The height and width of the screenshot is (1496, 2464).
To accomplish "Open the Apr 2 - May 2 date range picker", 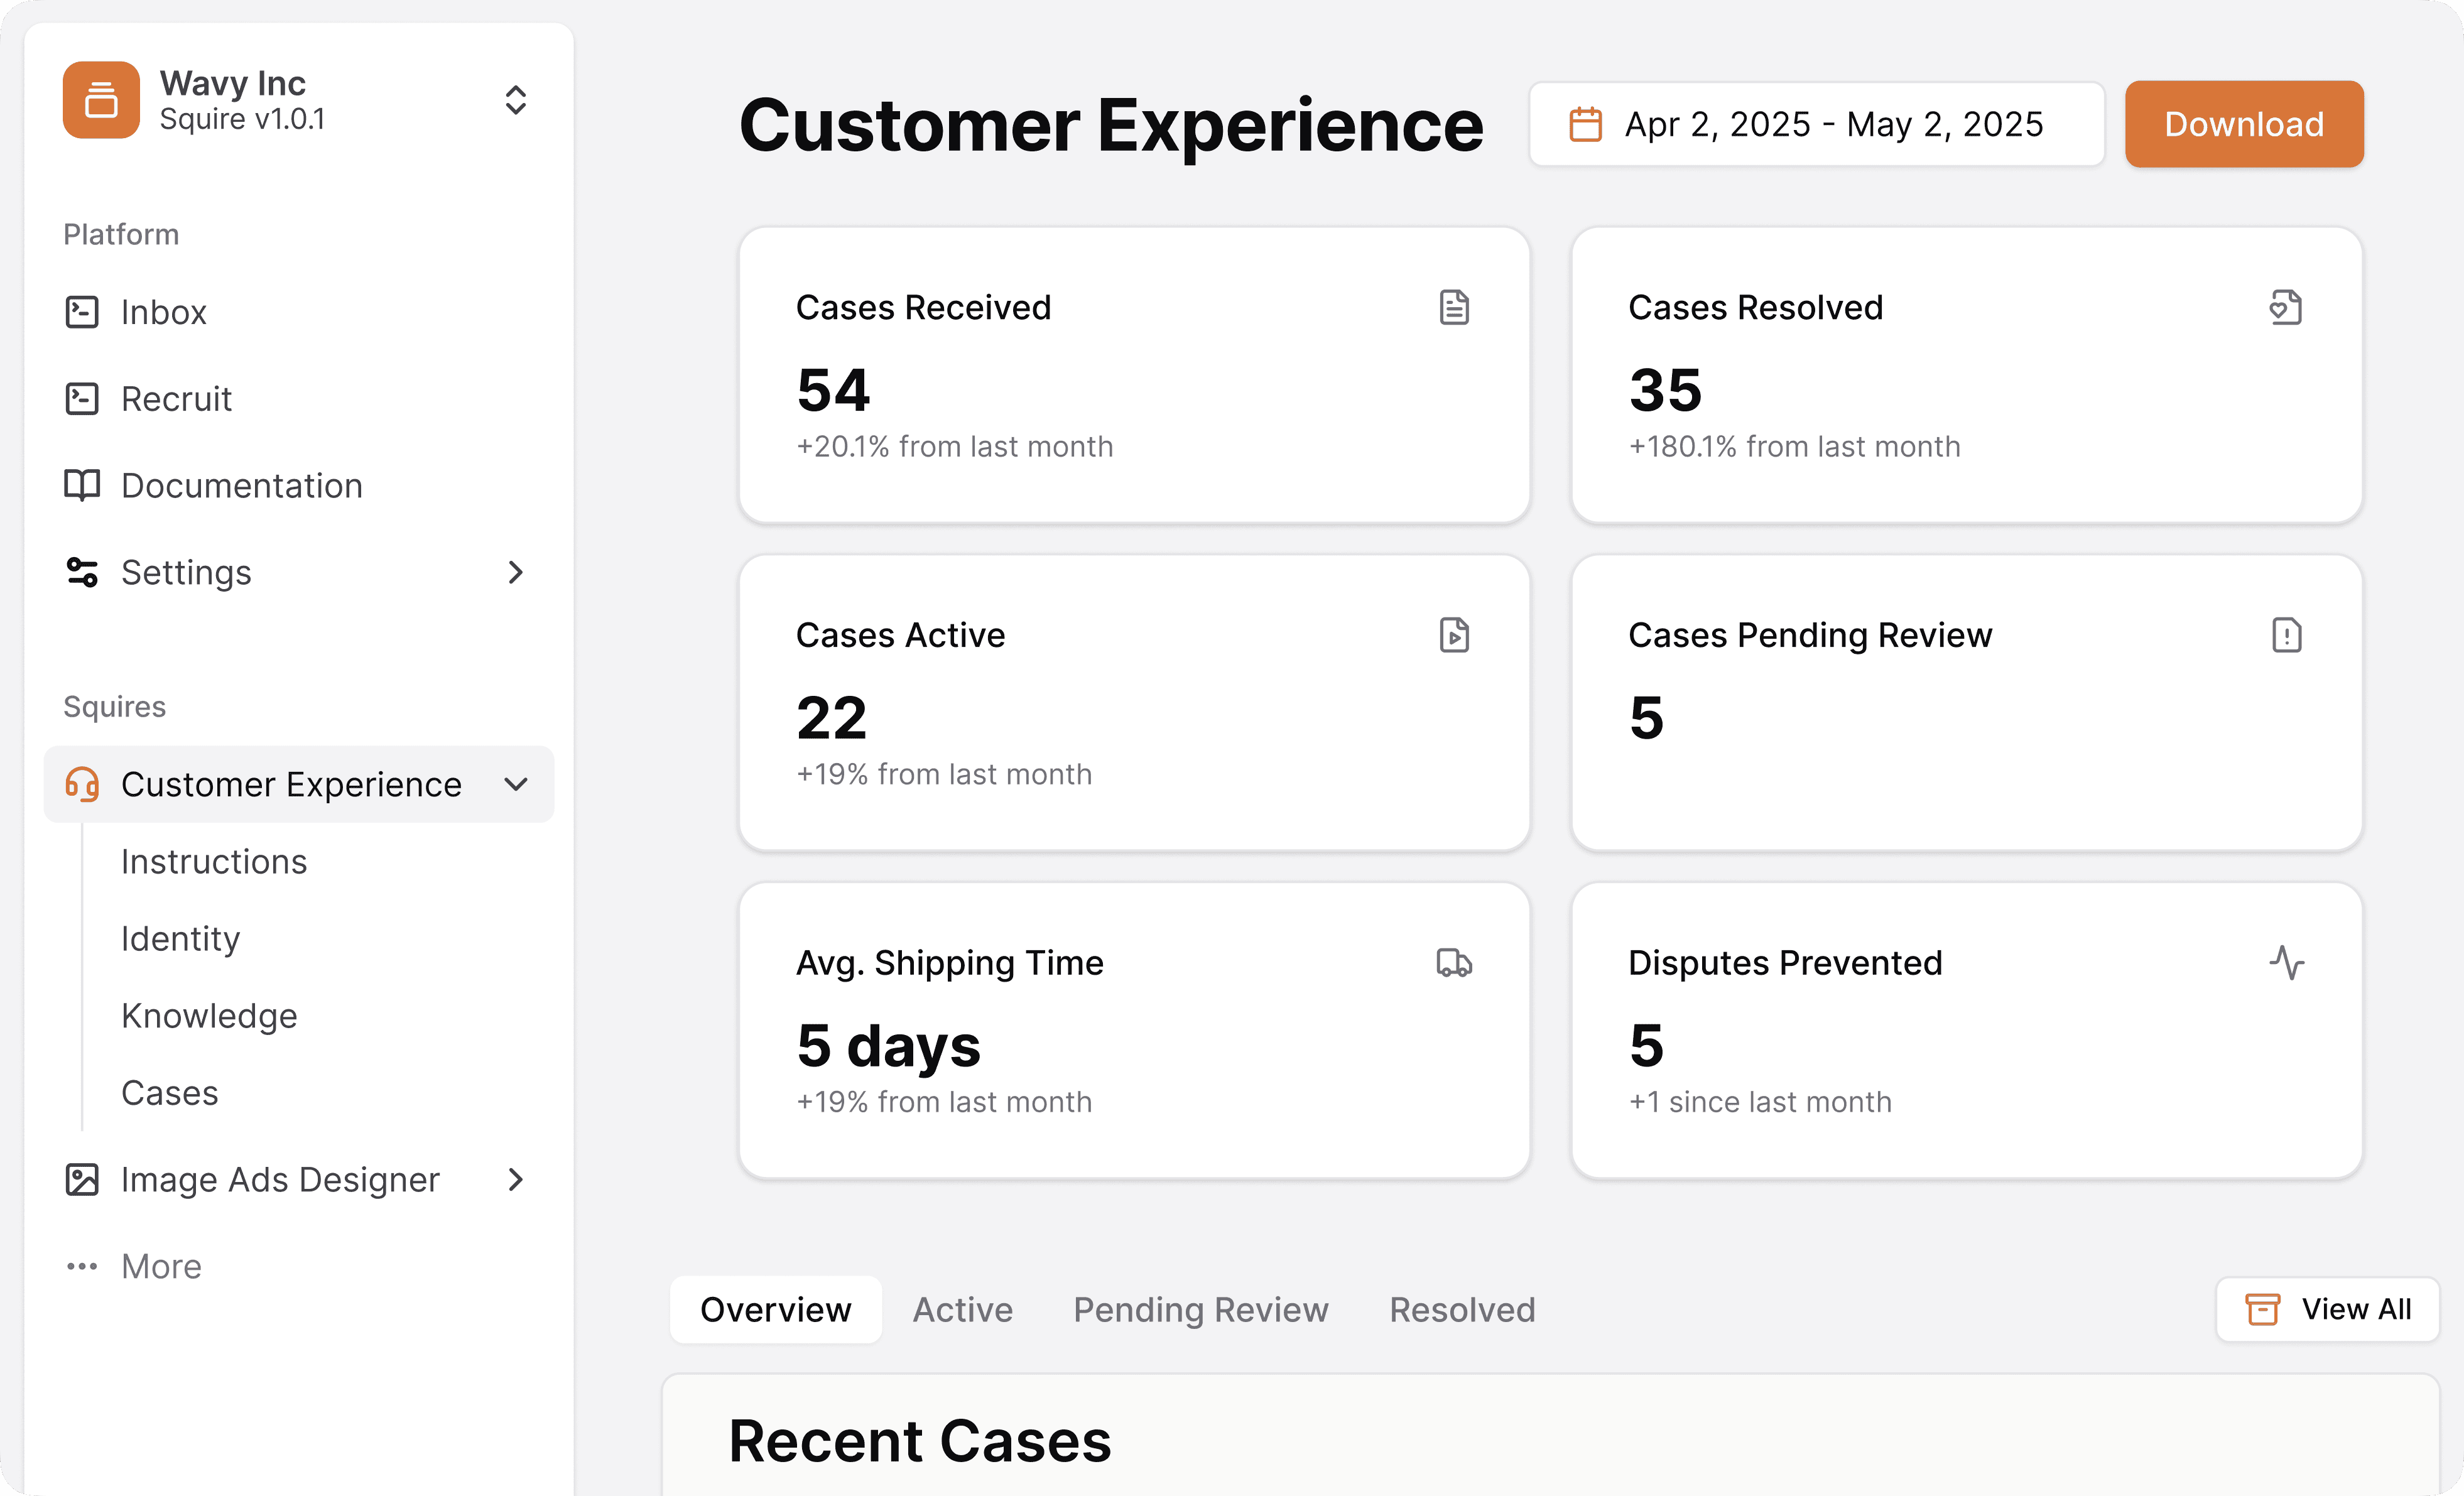I will pyautogui.click(x=1816, y=124).
